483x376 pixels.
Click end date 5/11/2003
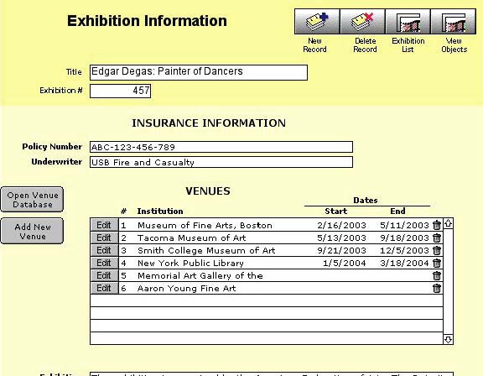coord(404,225)
